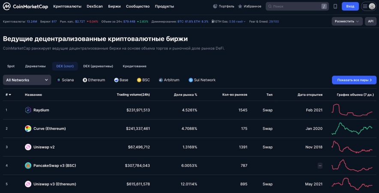Click the Curve (Ethereum) logo icon
The height and width of the screenshot is (193, 379).
click(28, 129)
